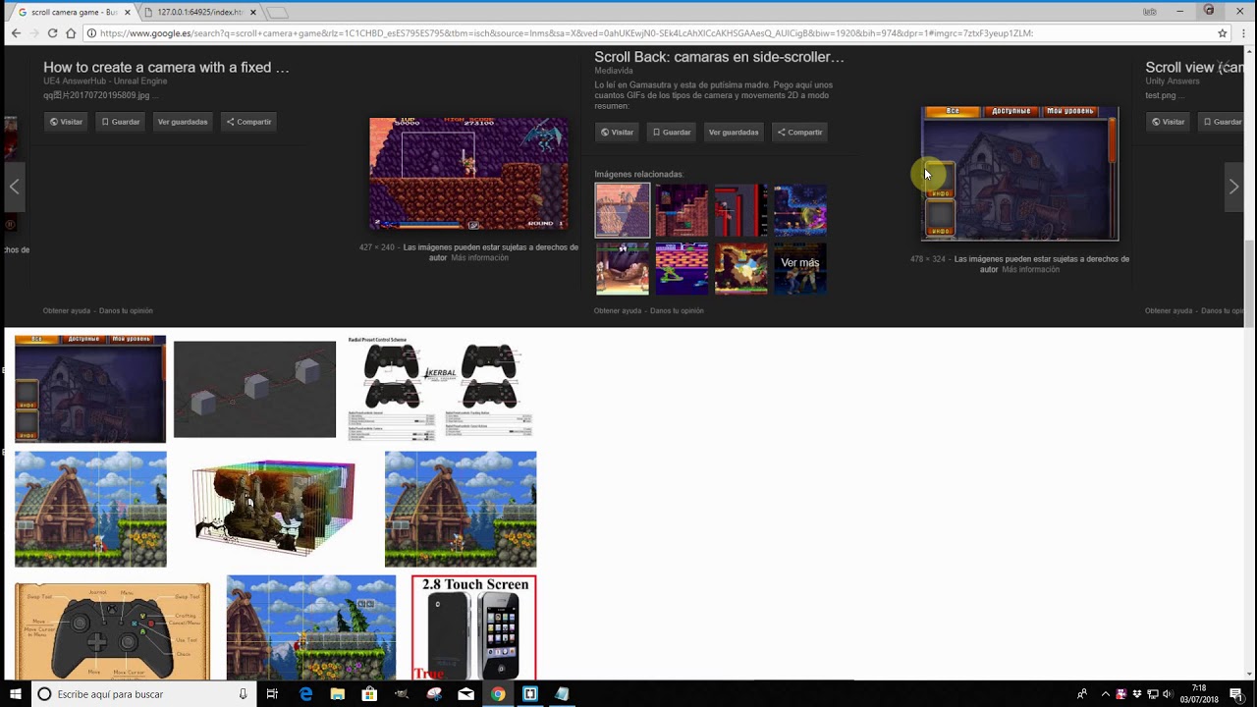
Task: Click "Danos tu opinión" under Unreal Engine panel
Action: [x=126, y=311]
